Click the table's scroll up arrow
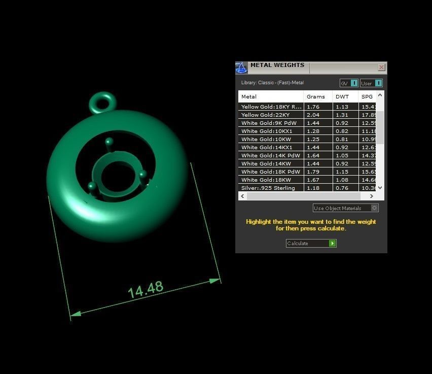This screenshot has height=374, width=432. [380, 95]
